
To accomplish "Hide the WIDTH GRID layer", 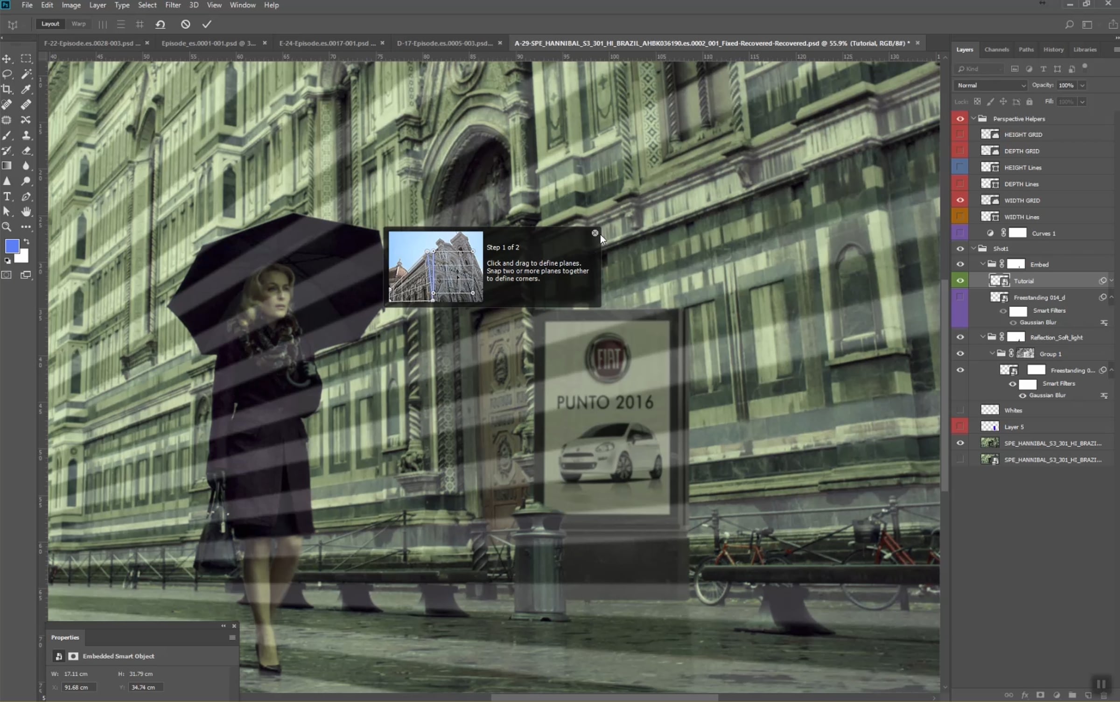I will (x=960, y=200).
